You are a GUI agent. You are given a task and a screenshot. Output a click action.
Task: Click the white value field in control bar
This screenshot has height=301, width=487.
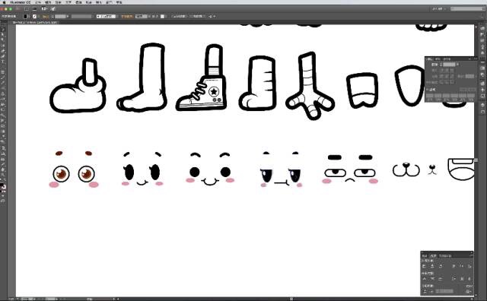point(106,17)
